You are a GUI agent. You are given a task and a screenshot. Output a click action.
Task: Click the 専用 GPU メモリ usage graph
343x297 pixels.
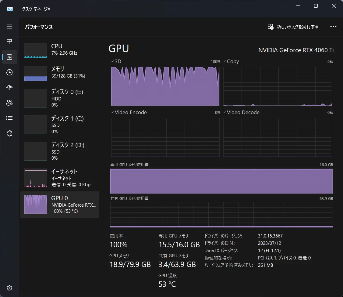[x=221, y=181]
